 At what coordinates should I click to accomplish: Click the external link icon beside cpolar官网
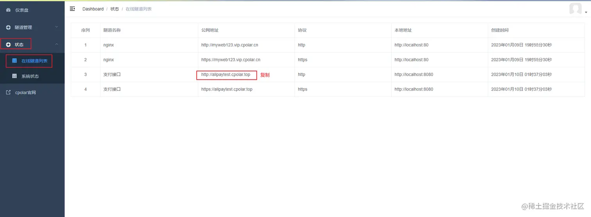point(8,92)
